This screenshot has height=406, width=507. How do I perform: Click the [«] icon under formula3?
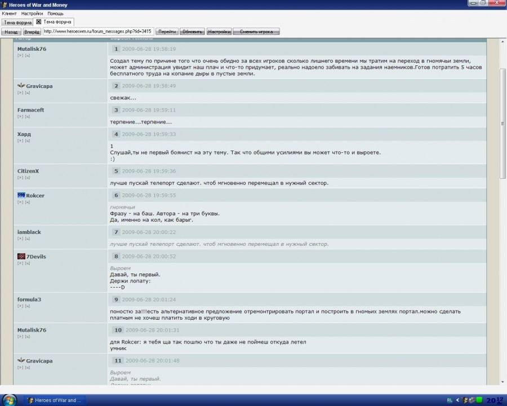[x=27, y=306]
